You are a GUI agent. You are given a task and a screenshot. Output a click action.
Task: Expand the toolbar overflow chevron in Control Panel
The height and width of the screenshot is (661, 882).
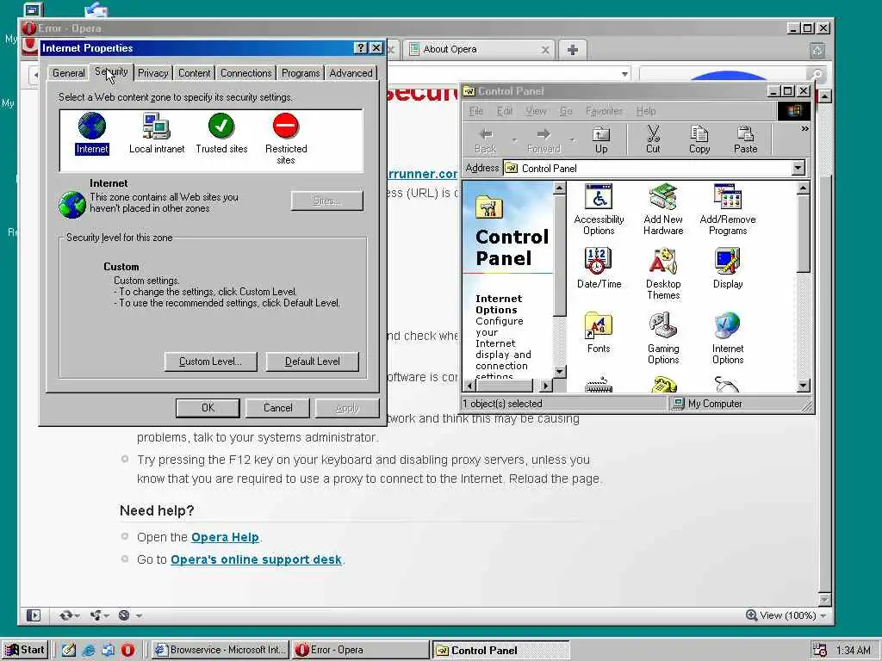pyautogui.click(x=804, y=129)
